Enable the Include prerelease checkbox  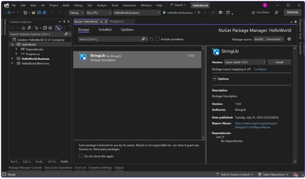pos(158,39)
